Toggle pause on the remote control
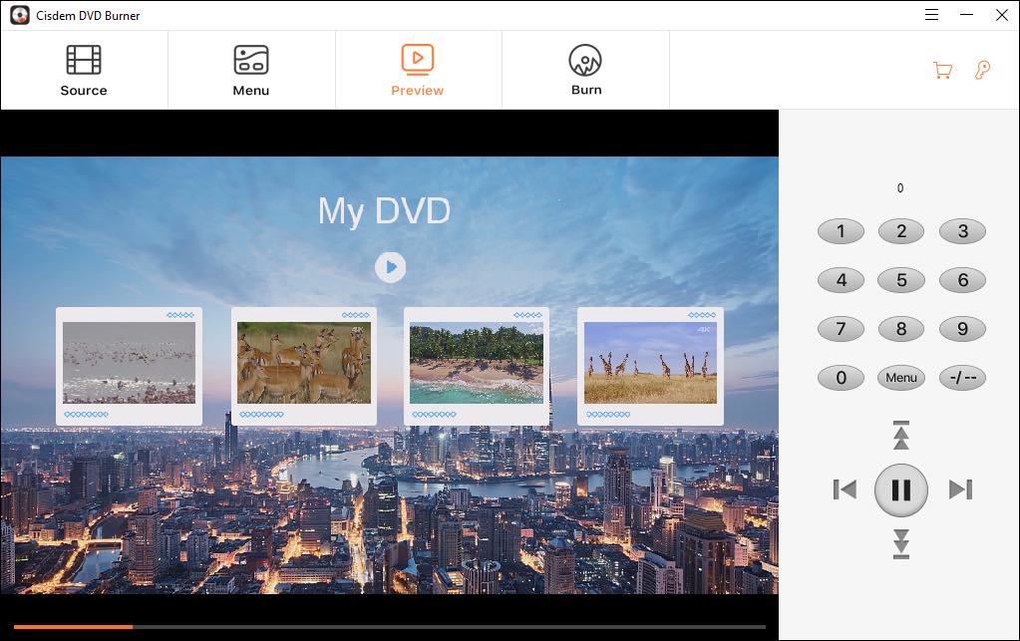The width and height of the screenshot is (1020, 641). [900, 489]
